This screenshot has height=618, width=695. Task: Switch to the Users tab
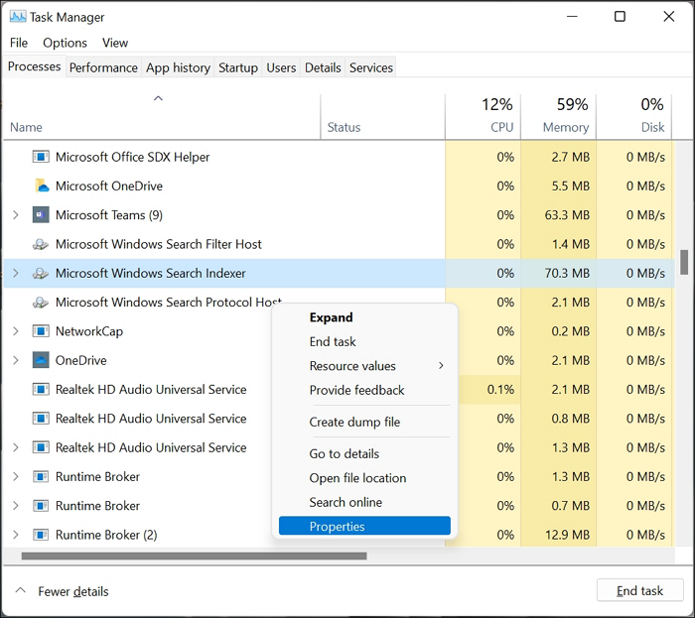[x=281, y=67]
